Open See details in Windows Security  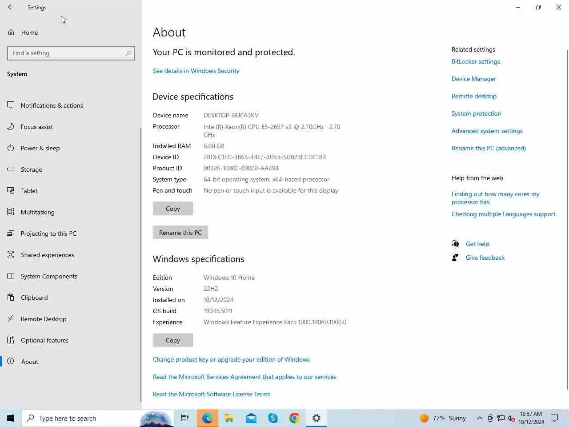coord(196,71)
